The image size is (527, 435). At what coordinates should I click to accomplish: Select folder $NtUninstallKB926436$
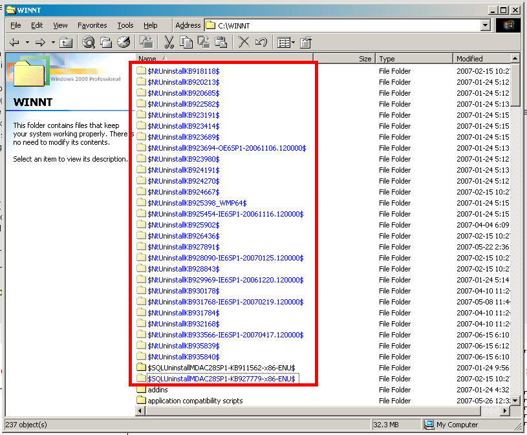183,236
